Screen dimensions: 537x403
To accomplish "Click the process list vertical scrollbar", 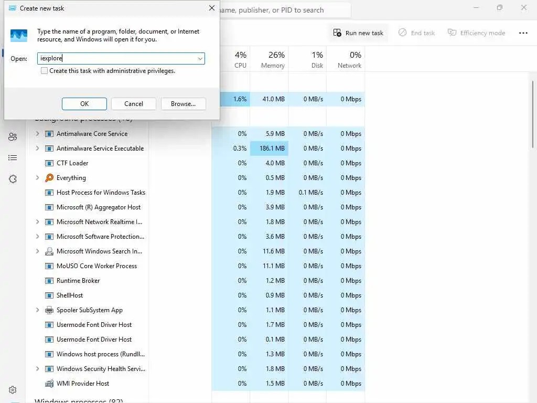I will pyautogui.click(x=533, y=115).
